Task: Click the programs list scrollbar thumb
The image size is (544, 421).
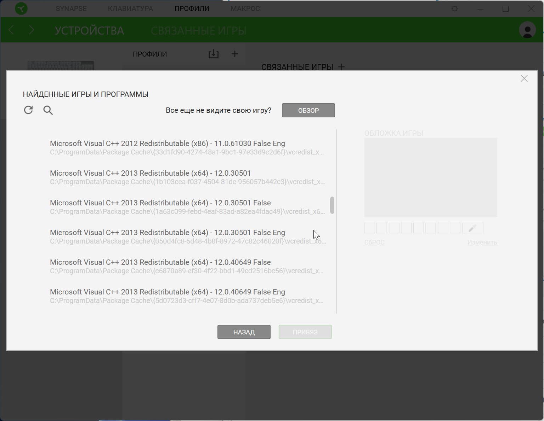Action: [332, 205]
